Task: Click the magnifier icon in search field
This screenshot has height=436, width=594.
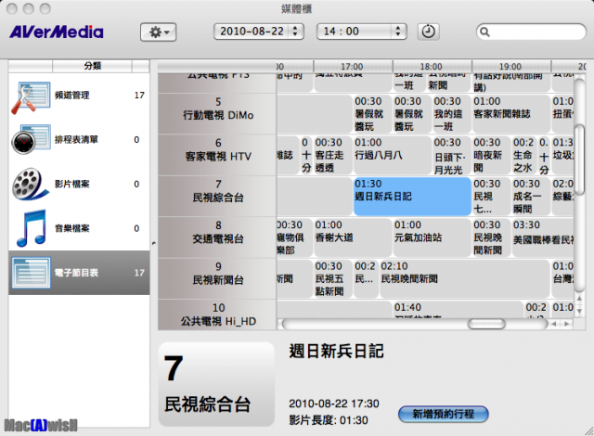Action: pos(484,32)
